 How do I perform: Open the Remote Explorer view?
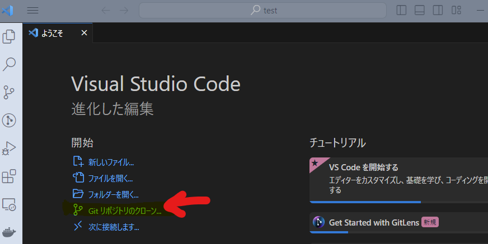coord(9,204)
